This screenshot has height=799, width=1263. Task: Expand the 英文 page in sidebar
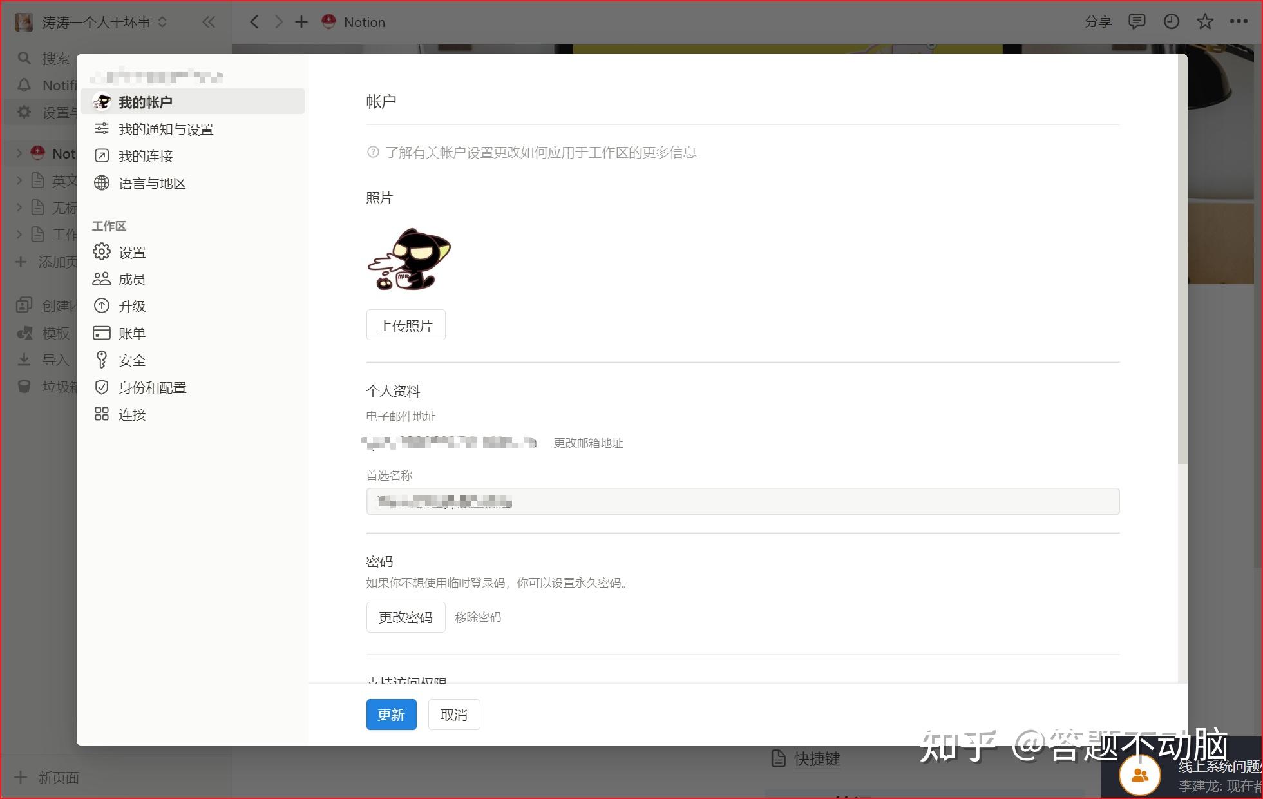pos(19,180)
